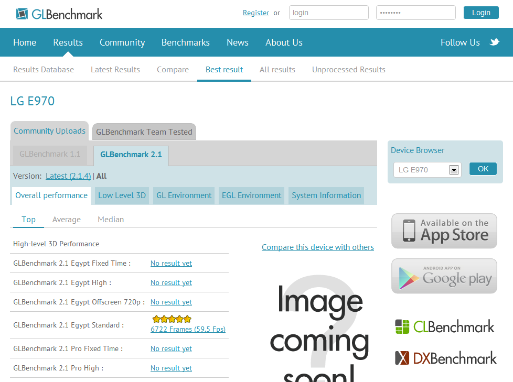Image resolution: width=513 pixels, height=382 pixels.
Task: Open the Twitter bird icon
Action: coord(494,42)
